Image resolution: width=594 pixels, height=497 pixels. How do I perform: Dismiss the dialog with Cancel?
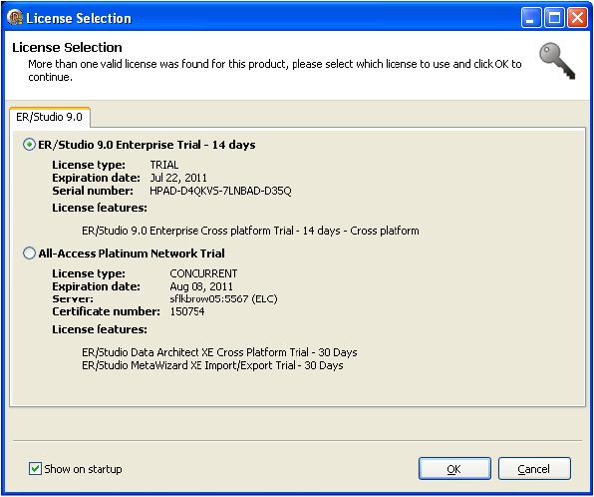click(x=534, y=469)
